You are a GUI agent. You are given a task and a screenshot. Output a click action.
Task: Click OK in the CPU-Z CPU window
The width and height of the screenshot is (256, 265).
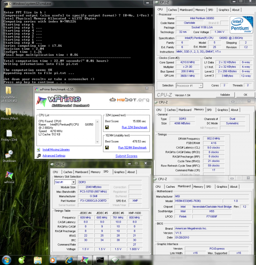click(x=245, y=95)
